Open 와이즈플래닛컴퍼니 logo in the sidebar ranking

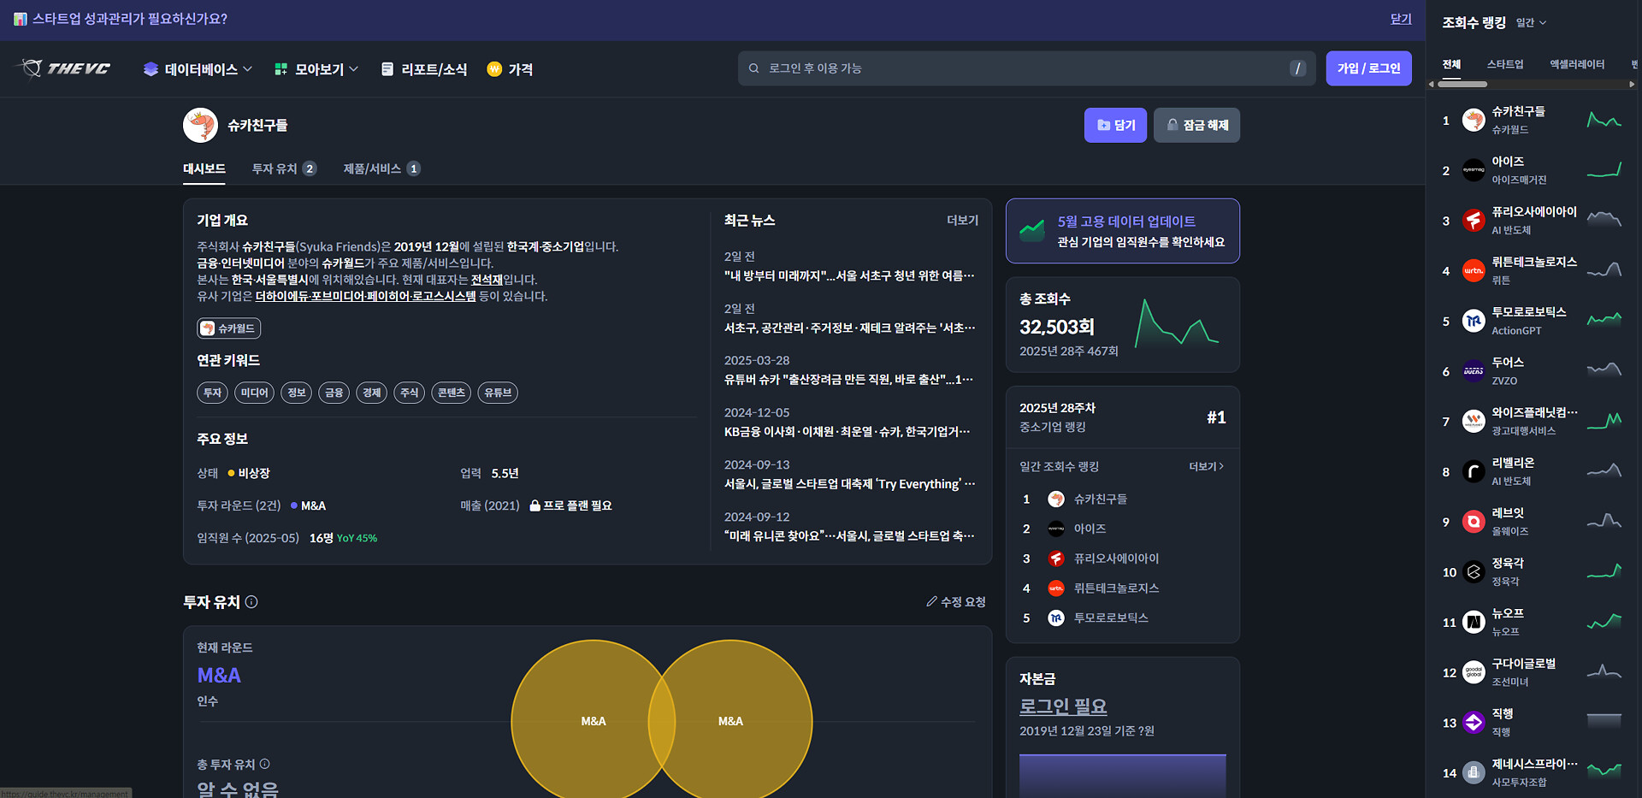coord(1474,422)
